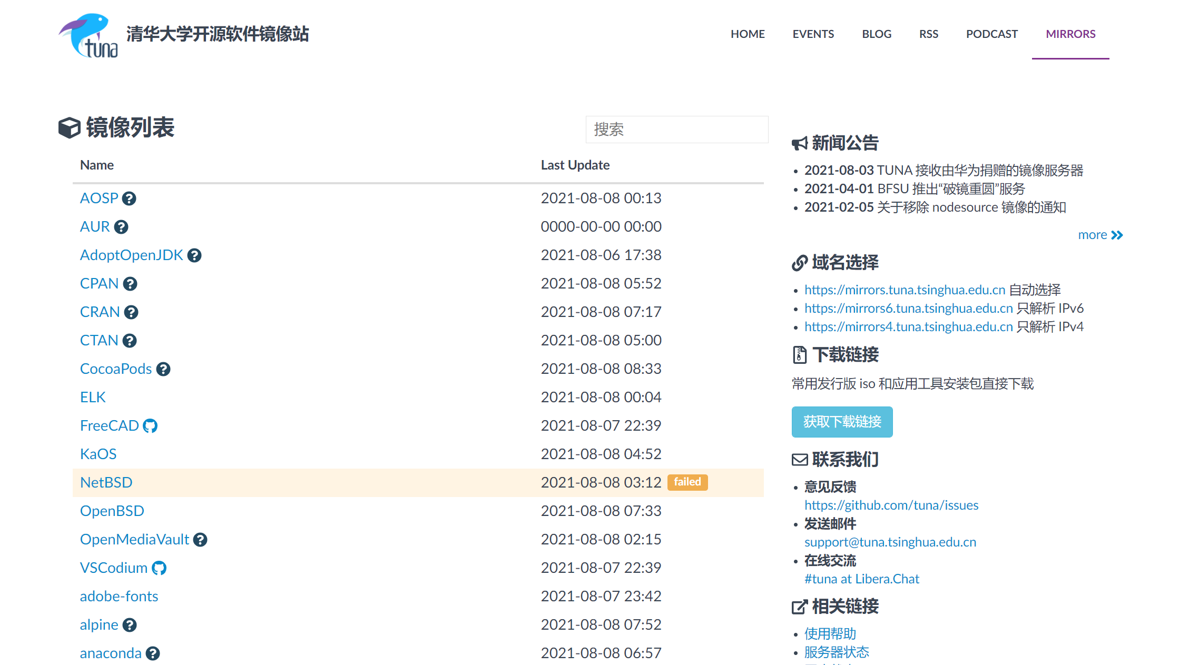1179x665 pixels.
Task: Open the mirrors.tuna.tsinghua.edu.cn auto-select link
Action: (x=905, y=290)
